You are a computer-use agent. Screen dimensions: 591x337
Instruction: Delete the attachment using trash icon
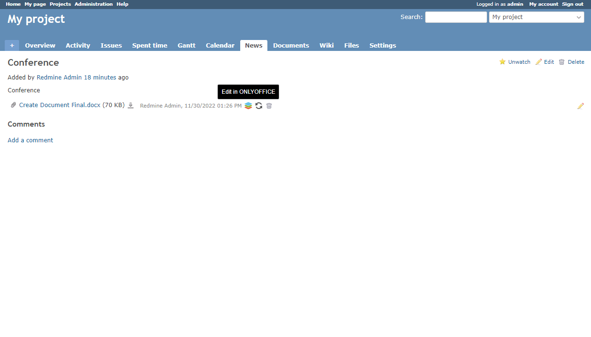[269, 106]
